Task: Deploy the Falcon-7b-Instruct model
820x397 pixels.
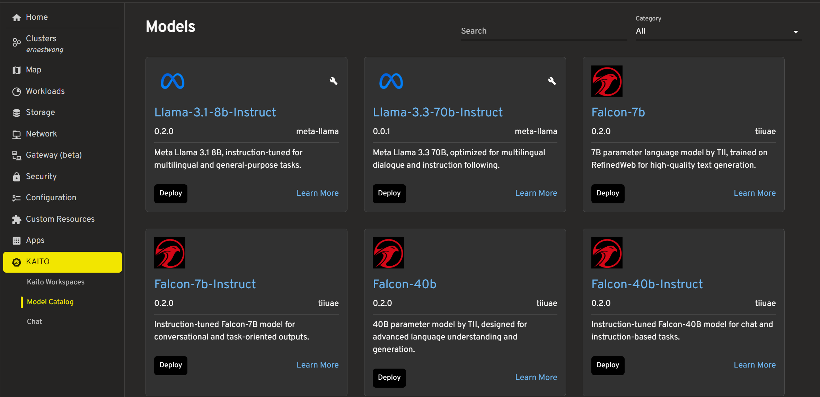Action: (171, 365)
